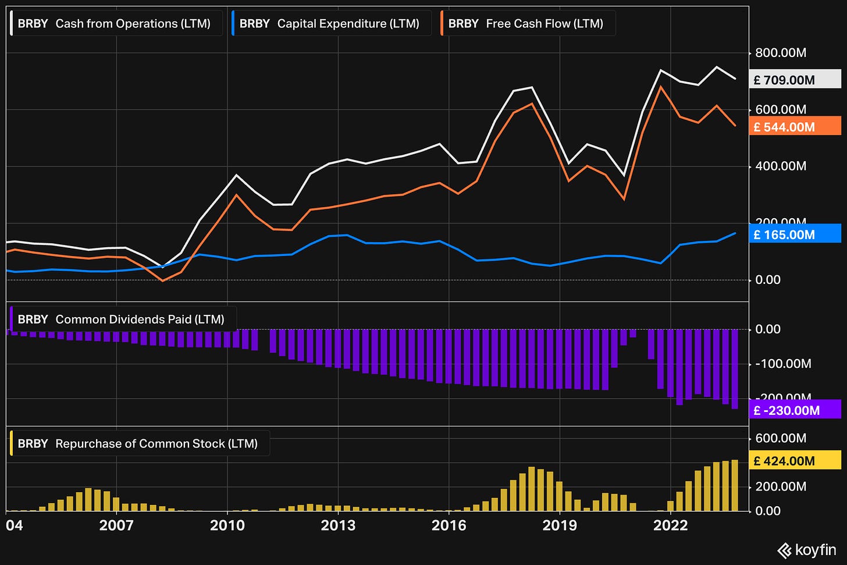This screenshot has width=847, height=565.
Task: Click the £ 424.00M value label
Action: point(795,460)
